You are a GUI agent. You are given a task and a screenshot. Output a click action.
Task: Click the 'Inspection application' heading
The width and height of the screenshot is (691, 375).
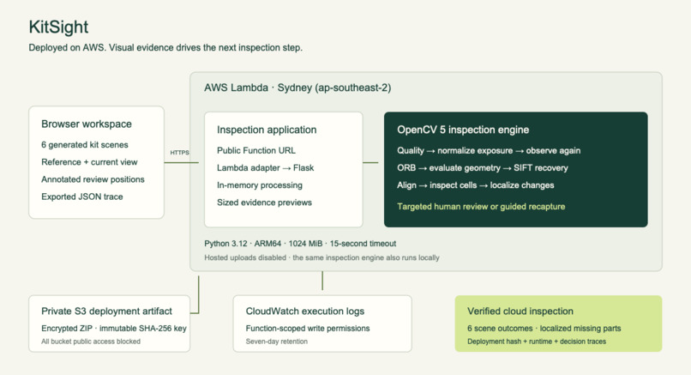267,130
